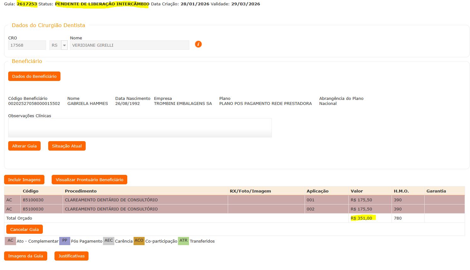Focus the dentist Nome text field
This screenshot has height=270, width=470.
pyautogui.click(x=129, y=45)
